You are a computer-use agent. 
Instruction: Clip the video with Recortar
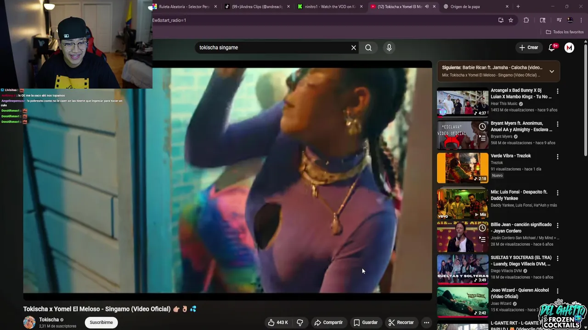tap(401, 323)
